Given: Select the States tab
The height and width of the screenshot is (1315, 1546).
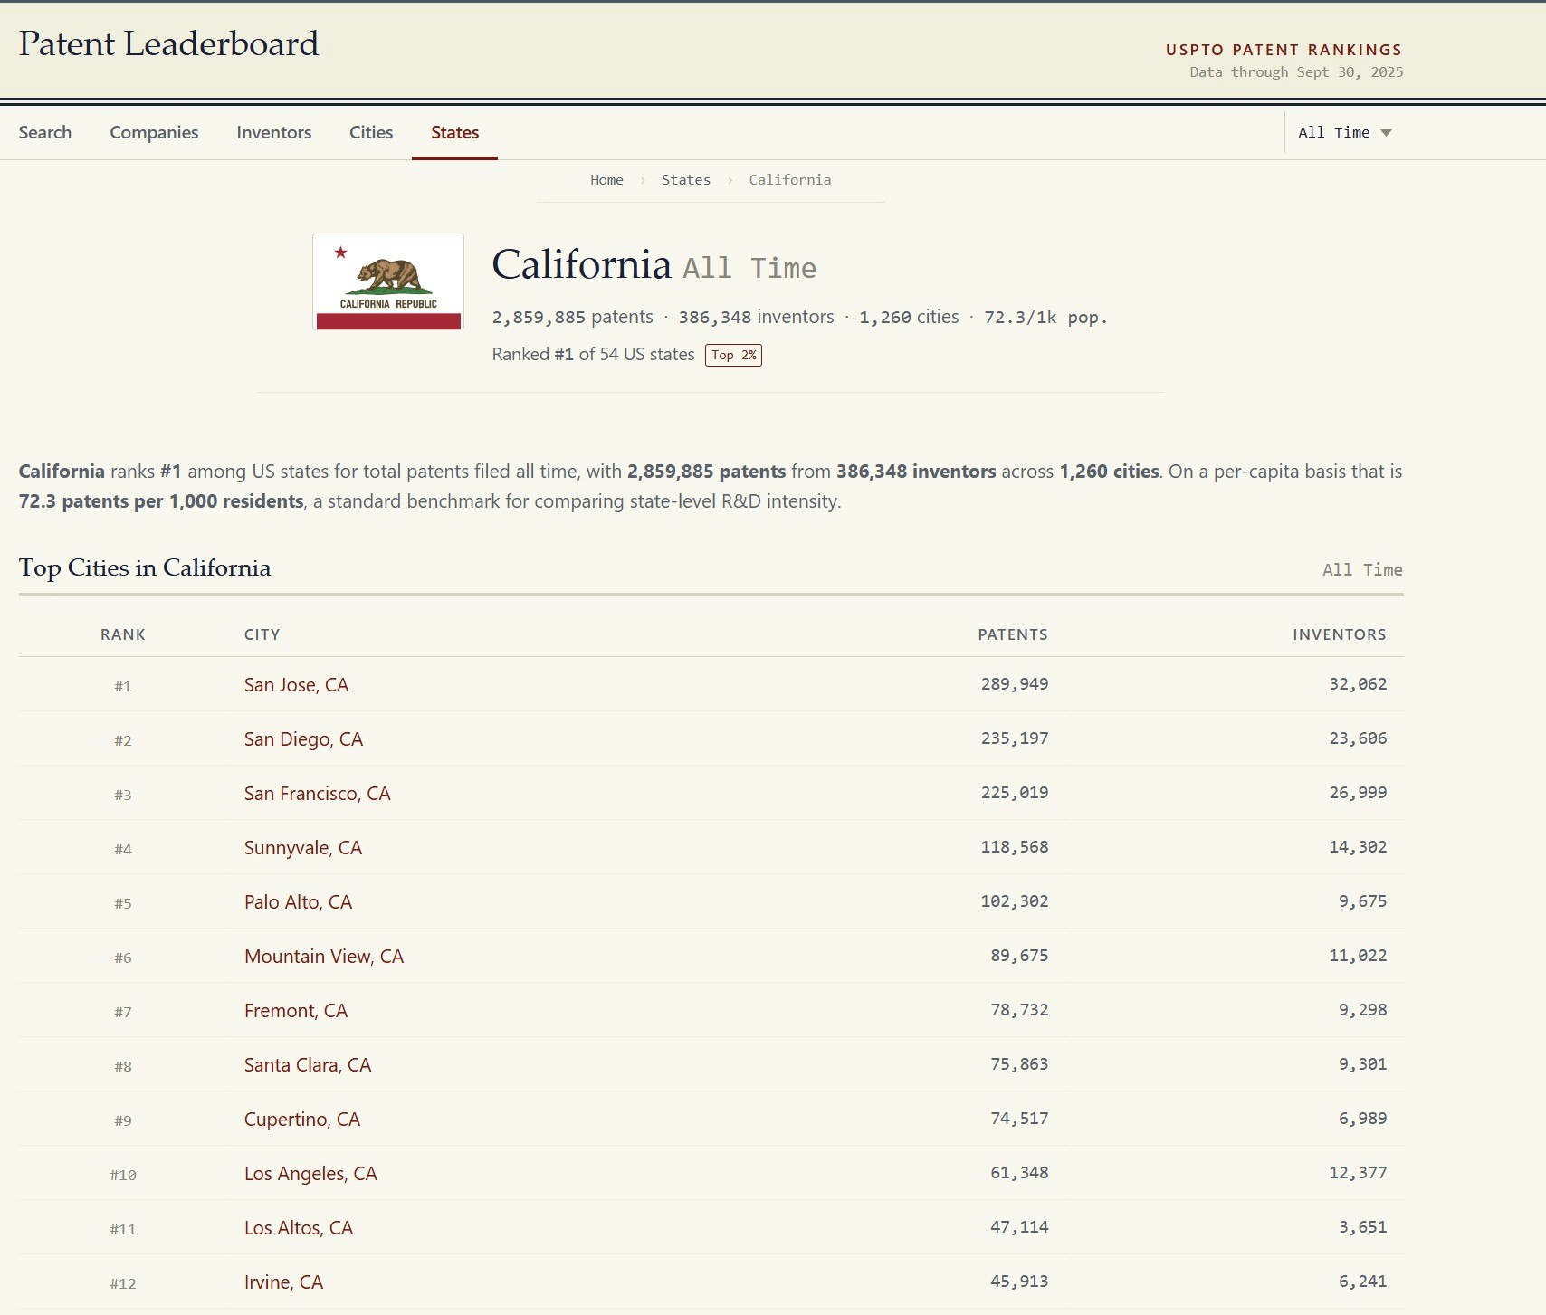Looking at the screenshot, I should coord(454,132).
